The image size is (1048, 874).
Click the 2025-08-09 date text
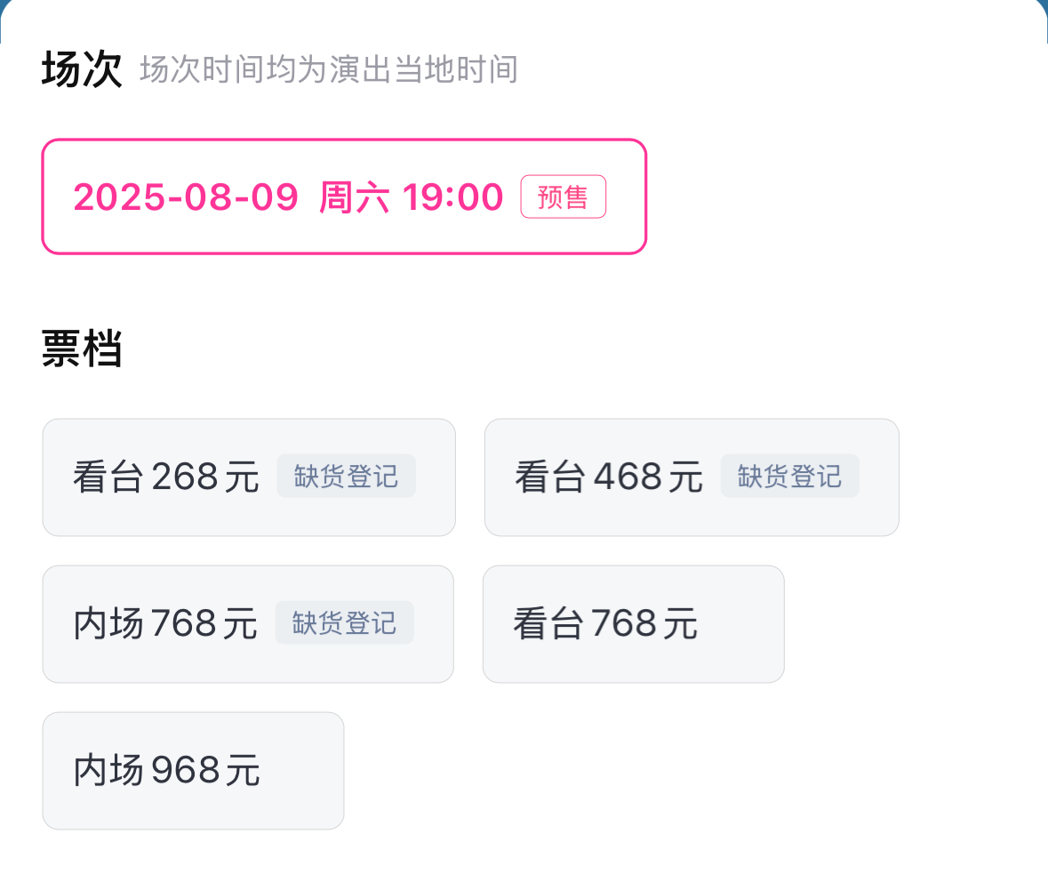tap(186, 196)
